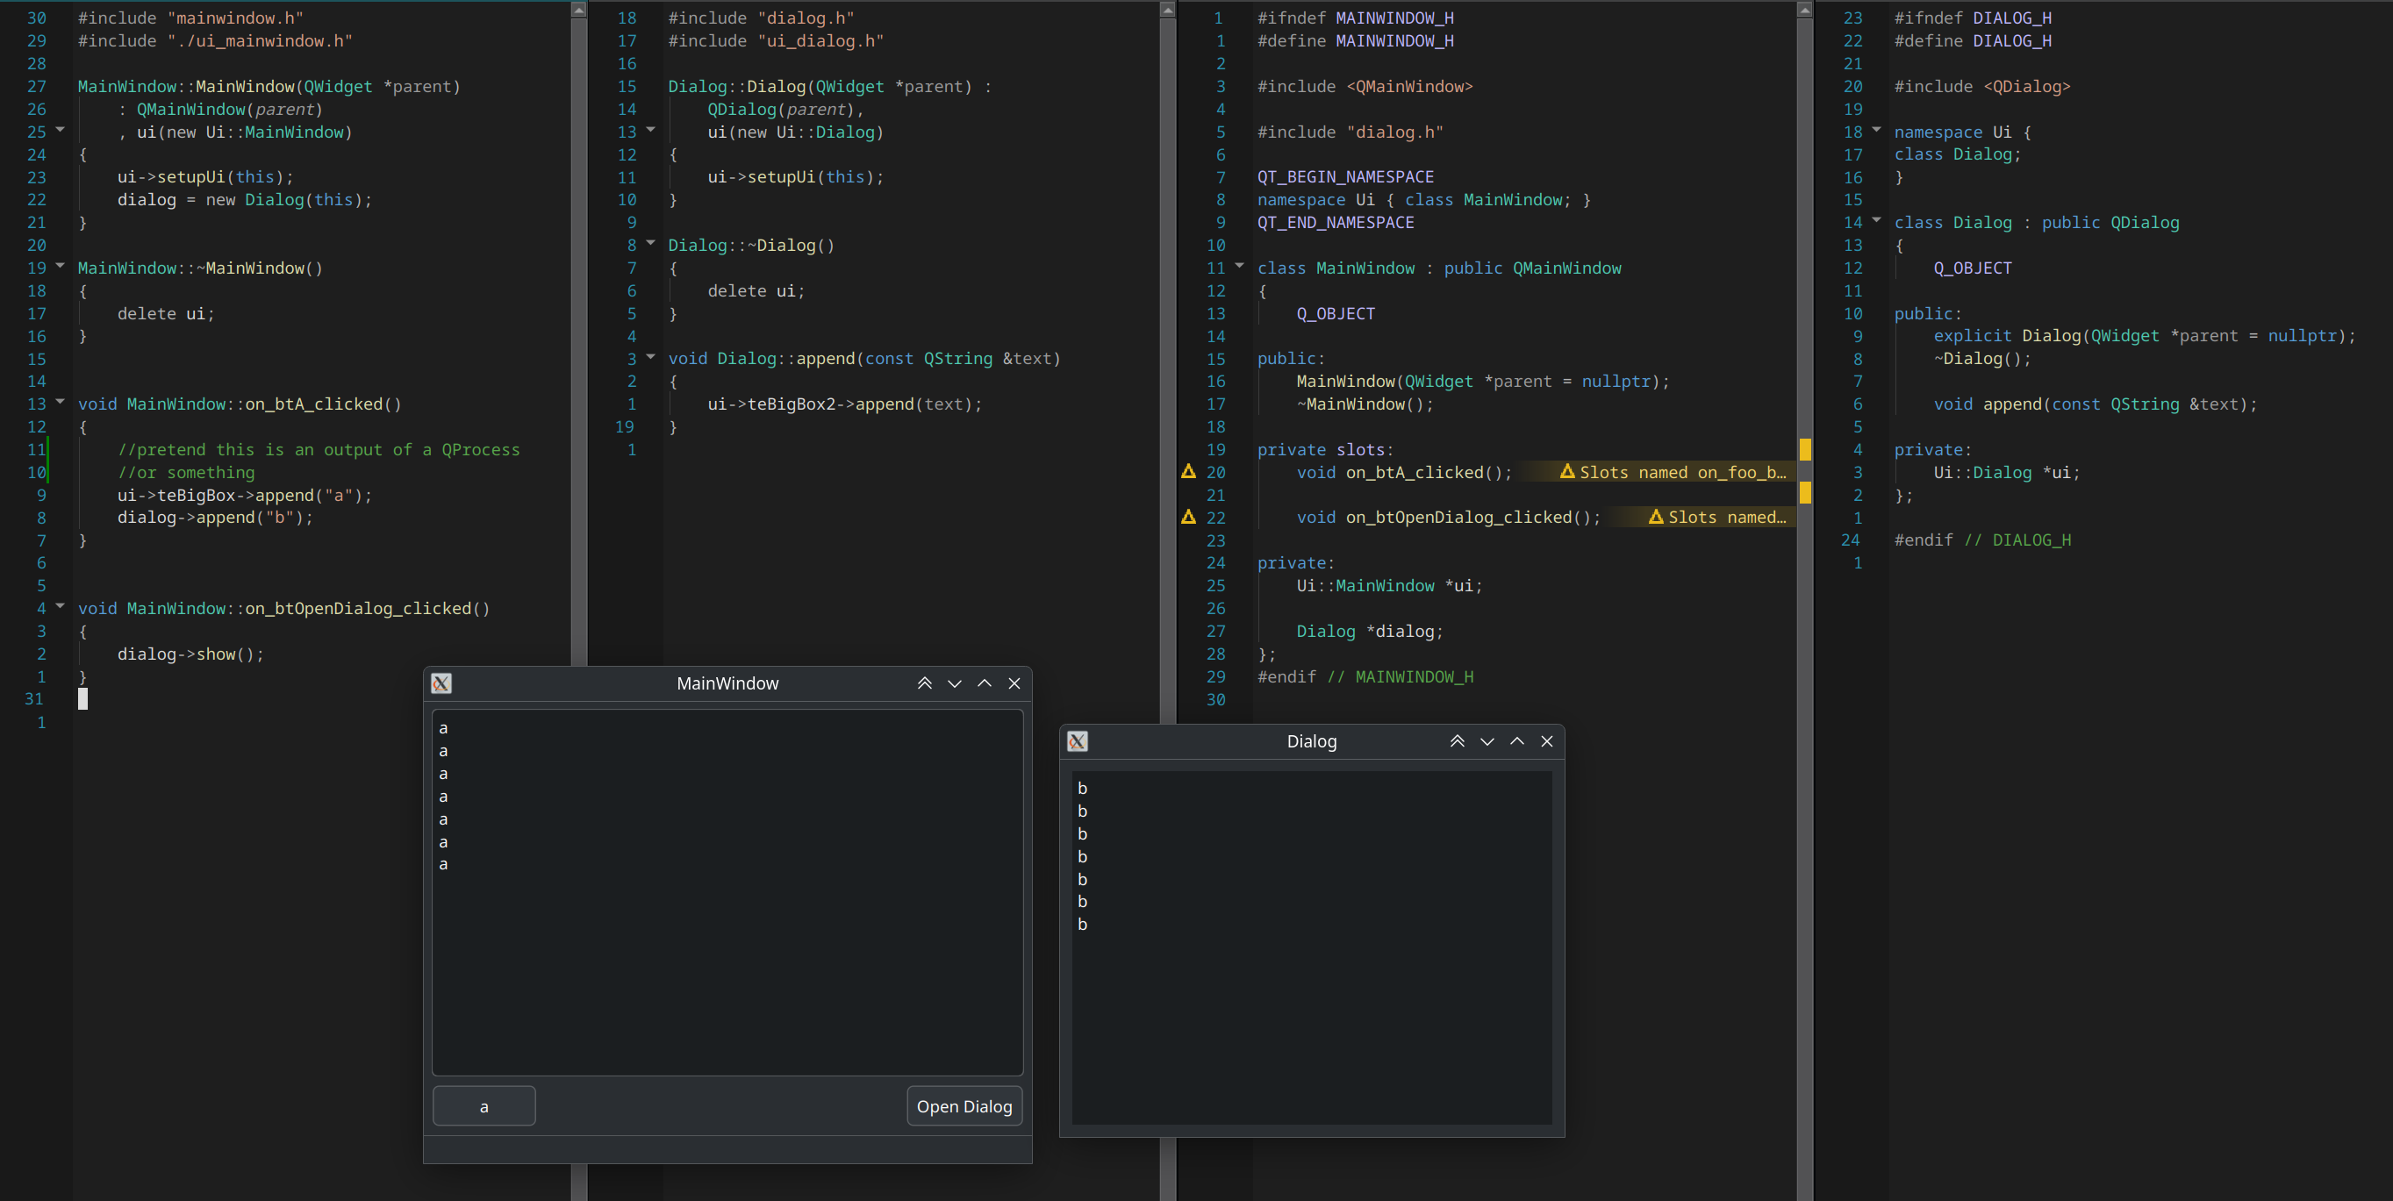Click scroll-up arrow of dialog.cpp editor scrollbar
Viewport: 2393px width, 1201px height.
1169,10
